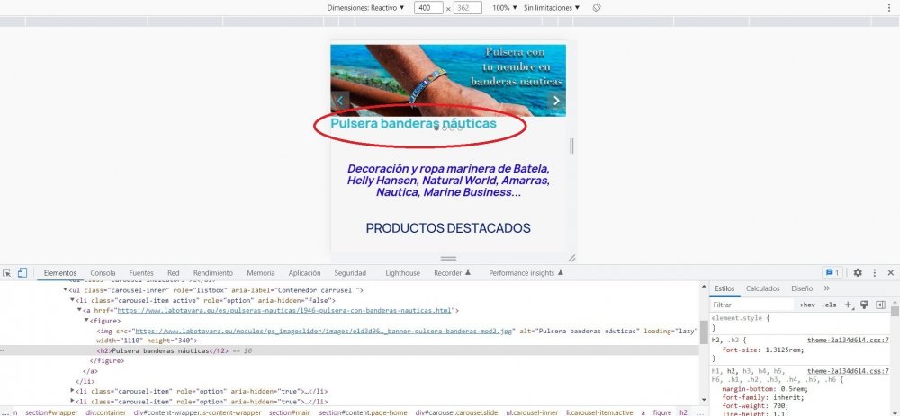The height and width of the screenshot is (416, 900).
Task: Select the highlighted h2 row in the DOM tree
Action: click(349, 350)
